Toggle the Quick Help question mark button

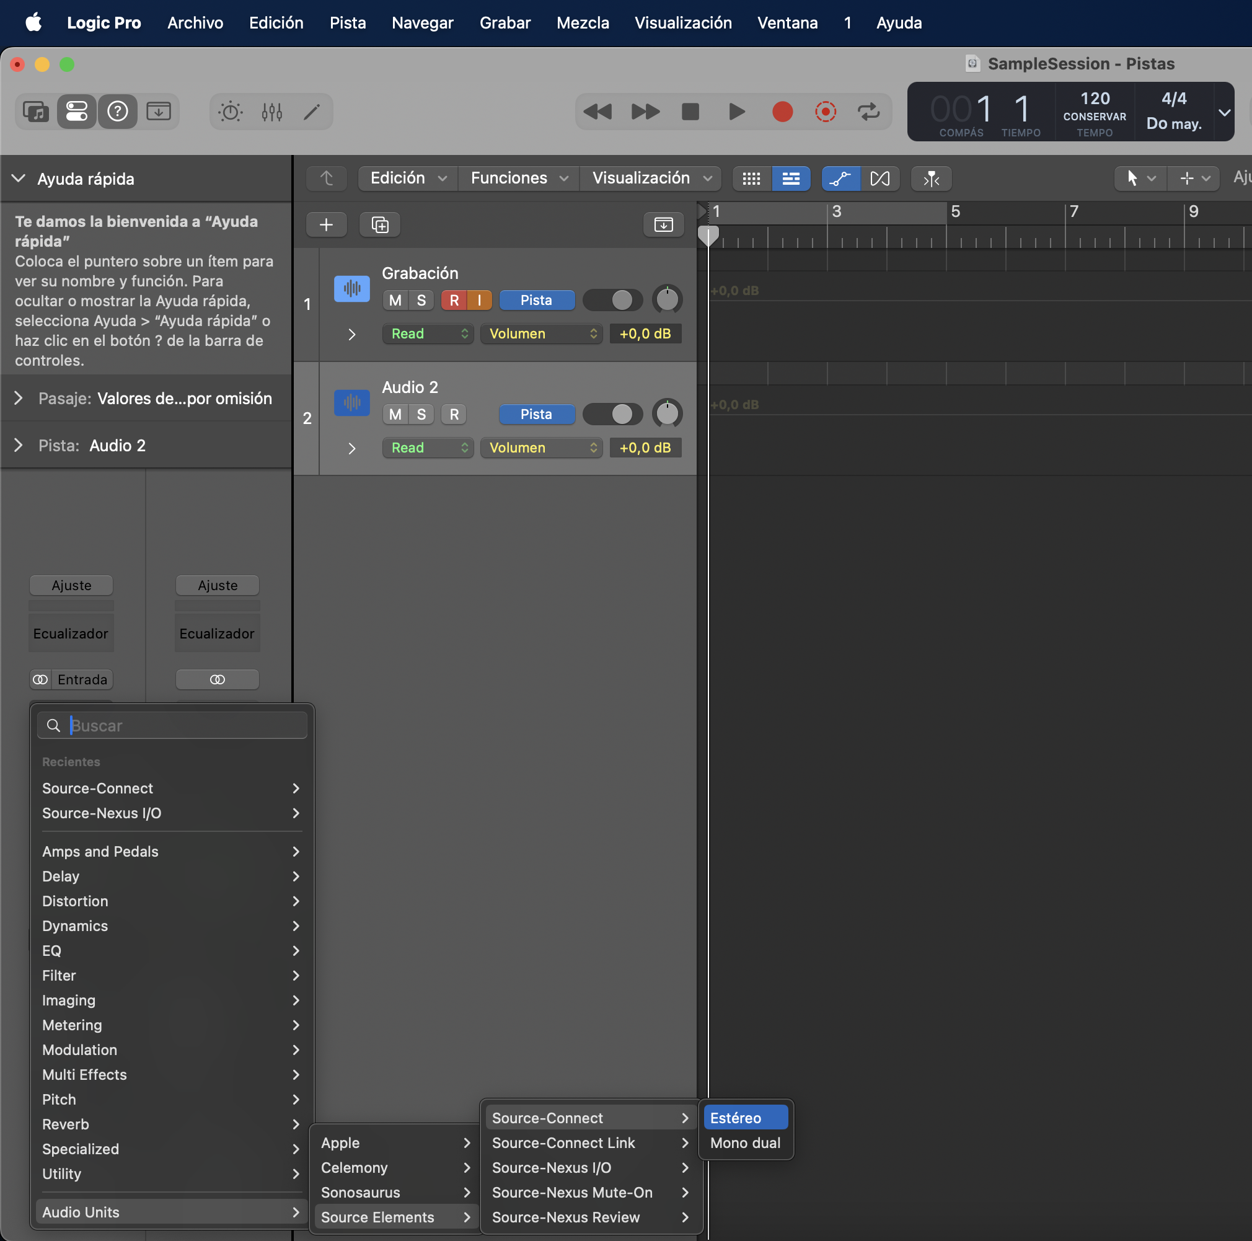pos(117,112)
